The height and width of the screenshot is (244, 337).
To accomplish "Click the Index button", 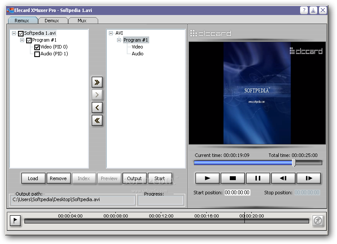I will 84,178.
